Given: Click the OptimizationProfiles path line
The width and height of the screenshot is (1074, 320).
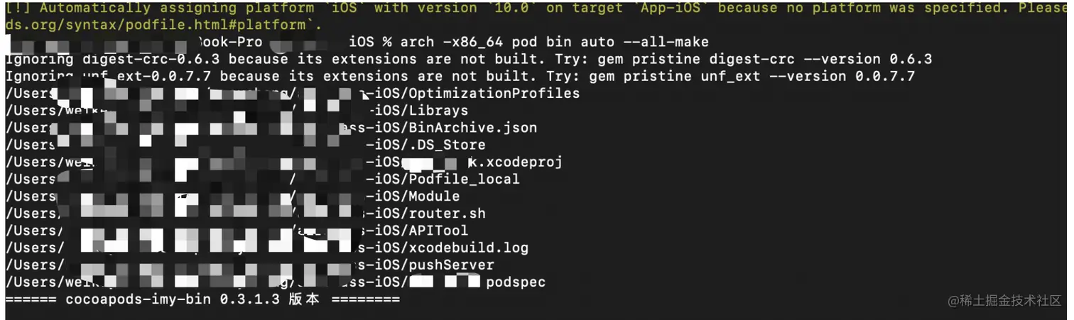Looking at the screenshot, I should click(x=293, y=94).
